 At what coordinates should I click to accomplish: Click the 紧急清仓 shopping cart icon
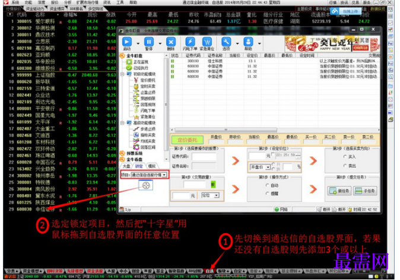(x=207, y=42)
